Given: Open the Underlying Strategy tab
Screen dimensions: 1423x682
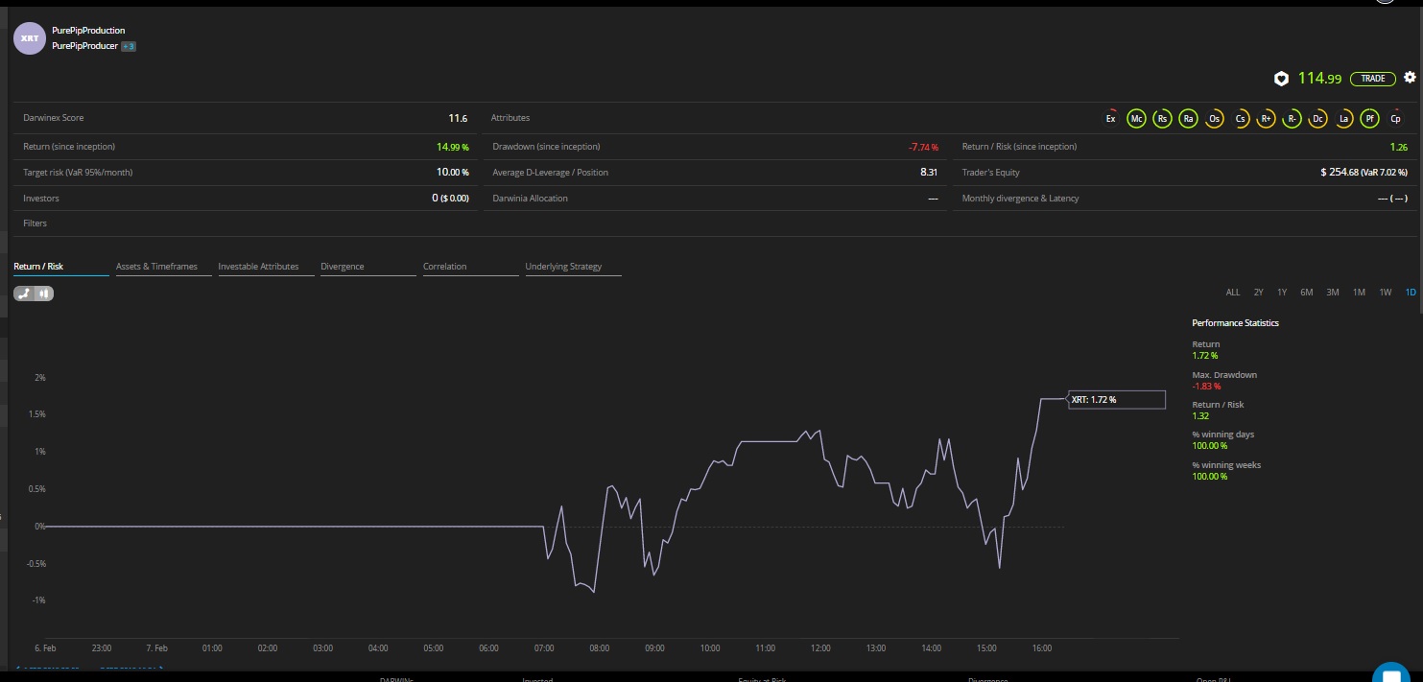Looking at the screenshot, I should click(x=563, y=267).
